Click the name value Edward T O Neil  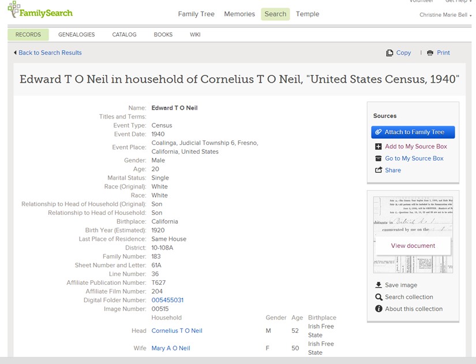coord(175,108)
